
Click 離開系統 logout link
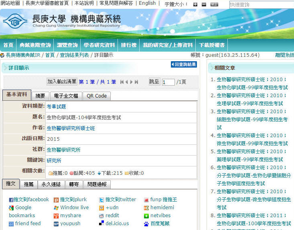[285, 55]
